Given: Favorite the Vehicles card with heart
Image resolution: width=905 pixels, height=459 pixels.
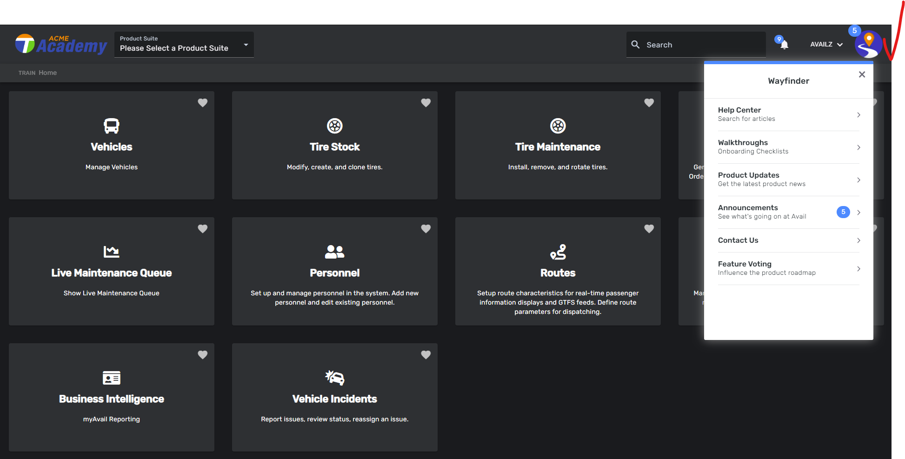Looking at the screenshot, I should click(203, 103).
